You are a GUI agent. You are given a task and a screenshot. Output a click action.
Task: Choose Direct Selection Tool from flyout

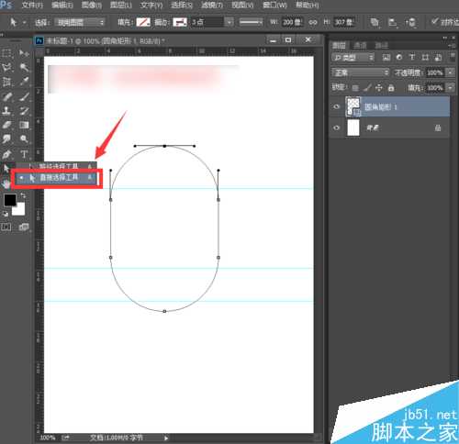(57, 178)
